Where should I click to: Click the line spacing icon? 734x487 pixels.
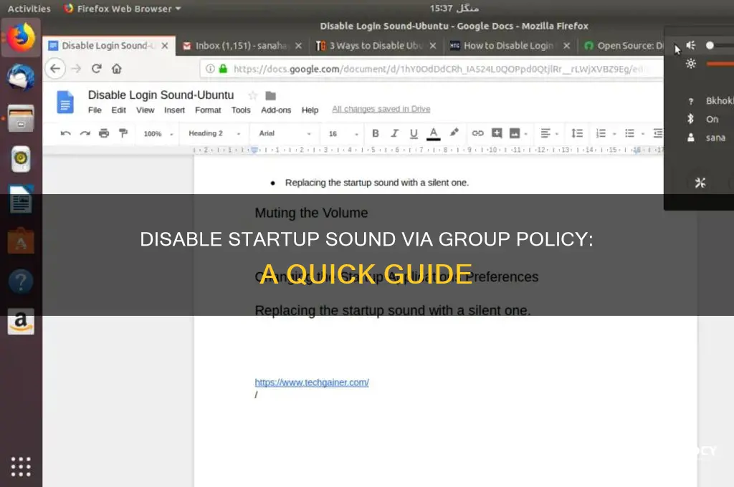(577, 133)
